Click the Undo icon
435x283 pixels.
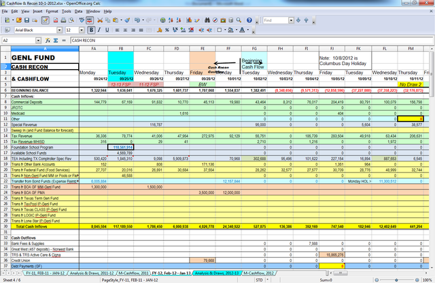137,20
